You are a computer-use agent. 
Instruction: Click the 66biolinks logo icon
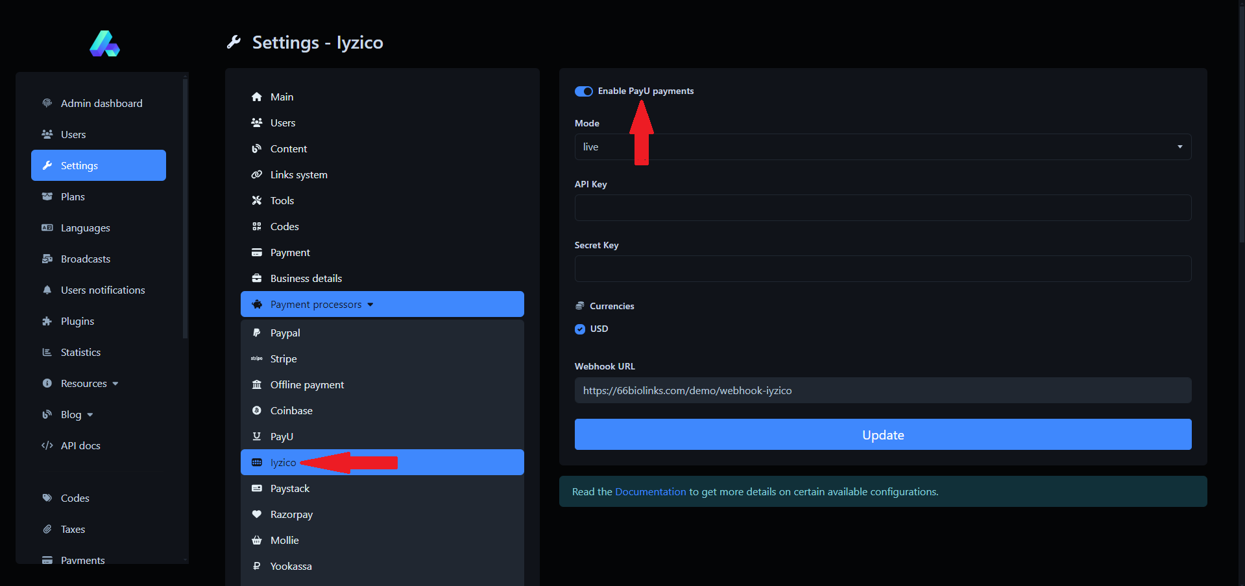pos(104,43)
